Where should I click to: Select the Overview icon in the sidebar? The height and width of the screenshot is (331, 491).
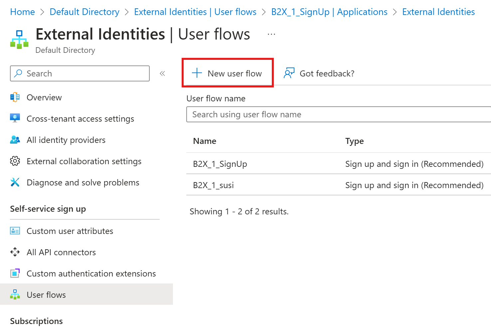[x=15, y=97]
